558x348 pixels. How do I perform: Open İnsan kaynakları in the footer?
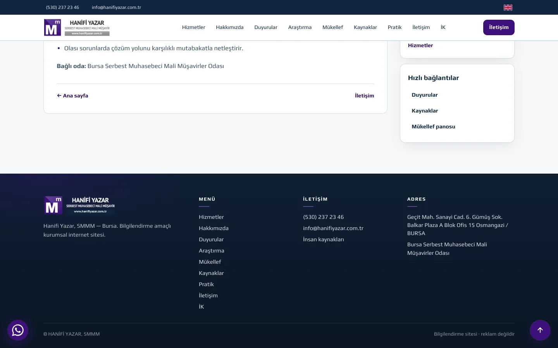tap(324, 239)
